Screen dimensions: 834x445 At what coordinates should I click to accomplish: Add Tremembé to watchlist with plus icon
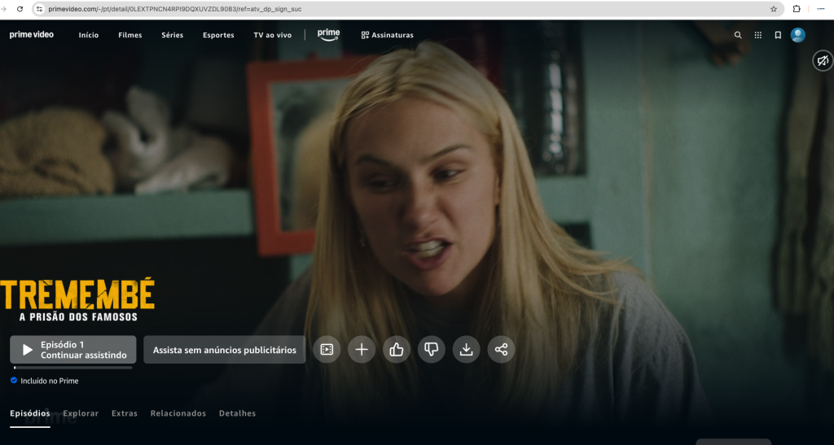pyautogui.click(x=362, y=350)
